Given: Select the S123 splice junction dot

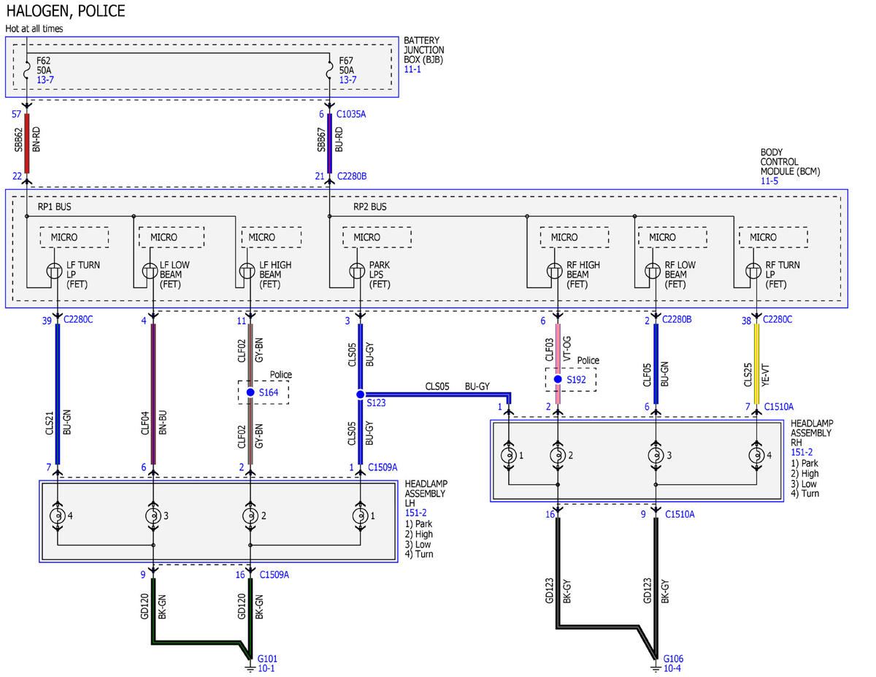Looking at the screenshot, I should [360, 394].
